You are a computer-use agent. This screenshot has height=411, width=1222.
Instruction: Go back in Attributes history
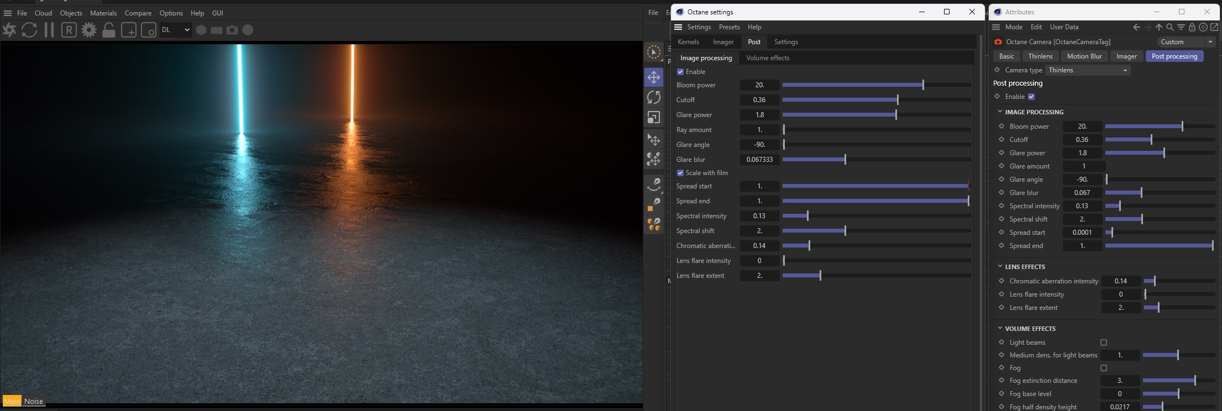[x=1136, y=27]
